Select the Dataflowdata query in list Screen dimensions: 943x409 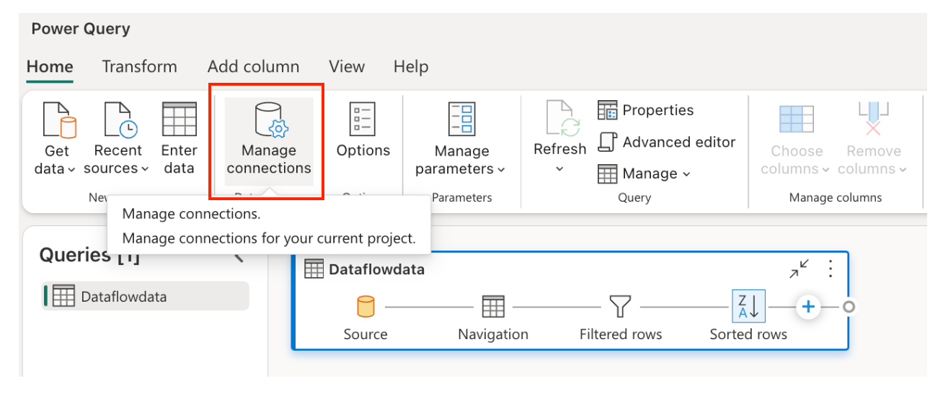click(x=146, y=296)
